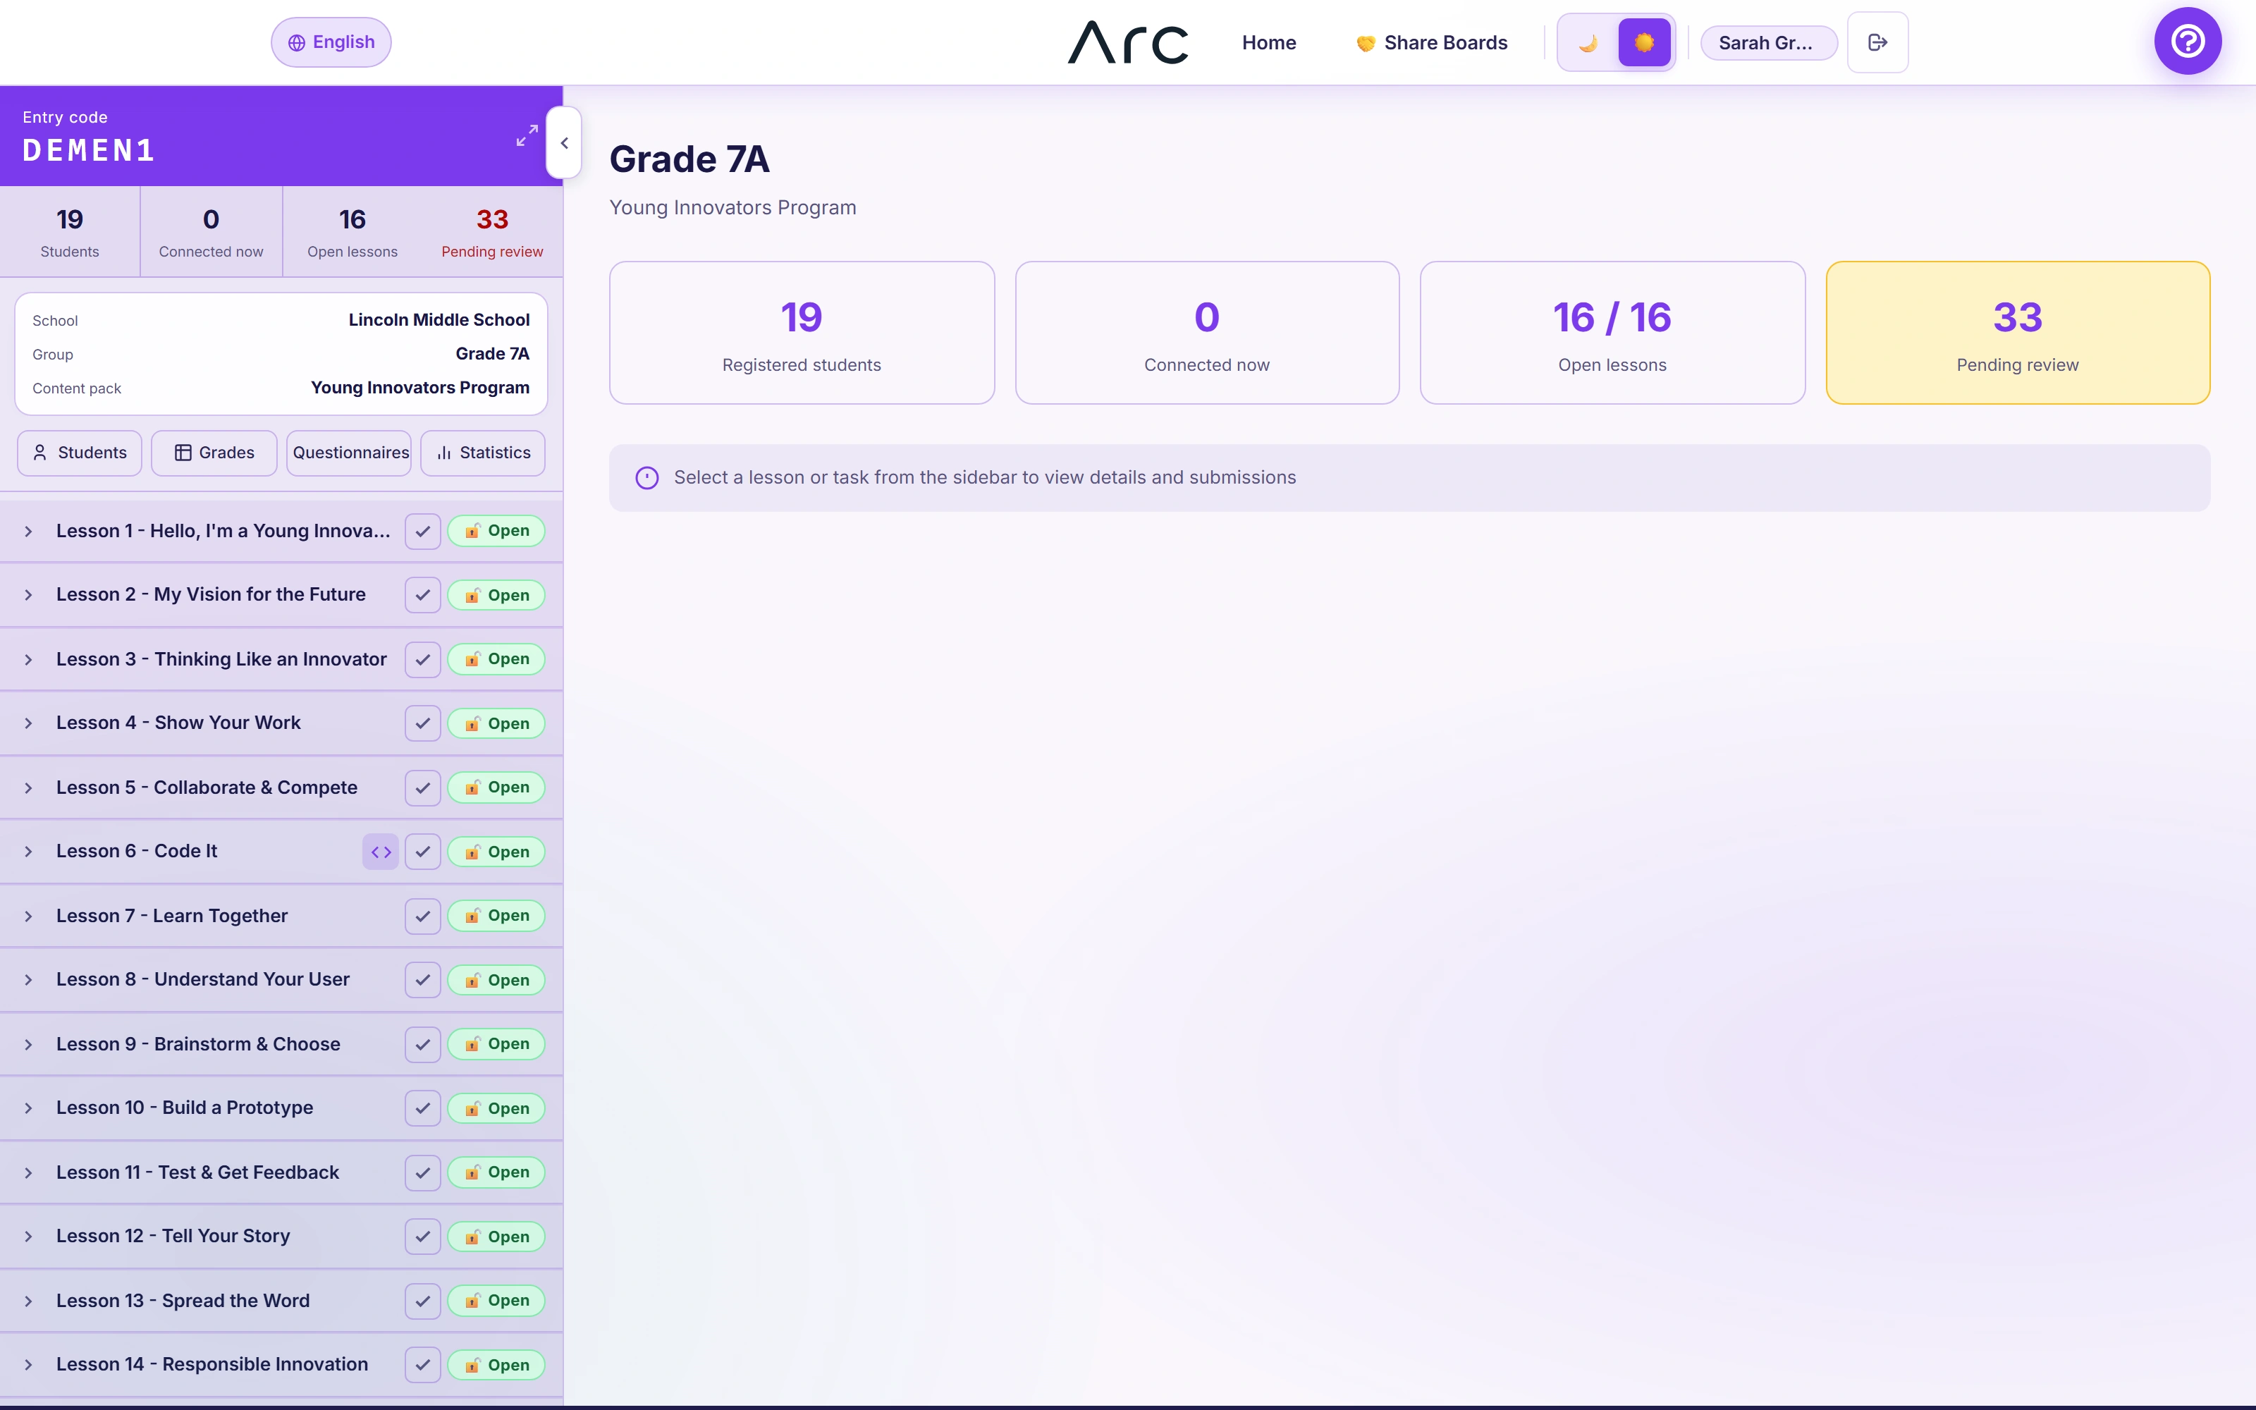Expand Lesson 6 - Code It chevron
This screenshot has height=1410, width=2256.
click(29, 852)
